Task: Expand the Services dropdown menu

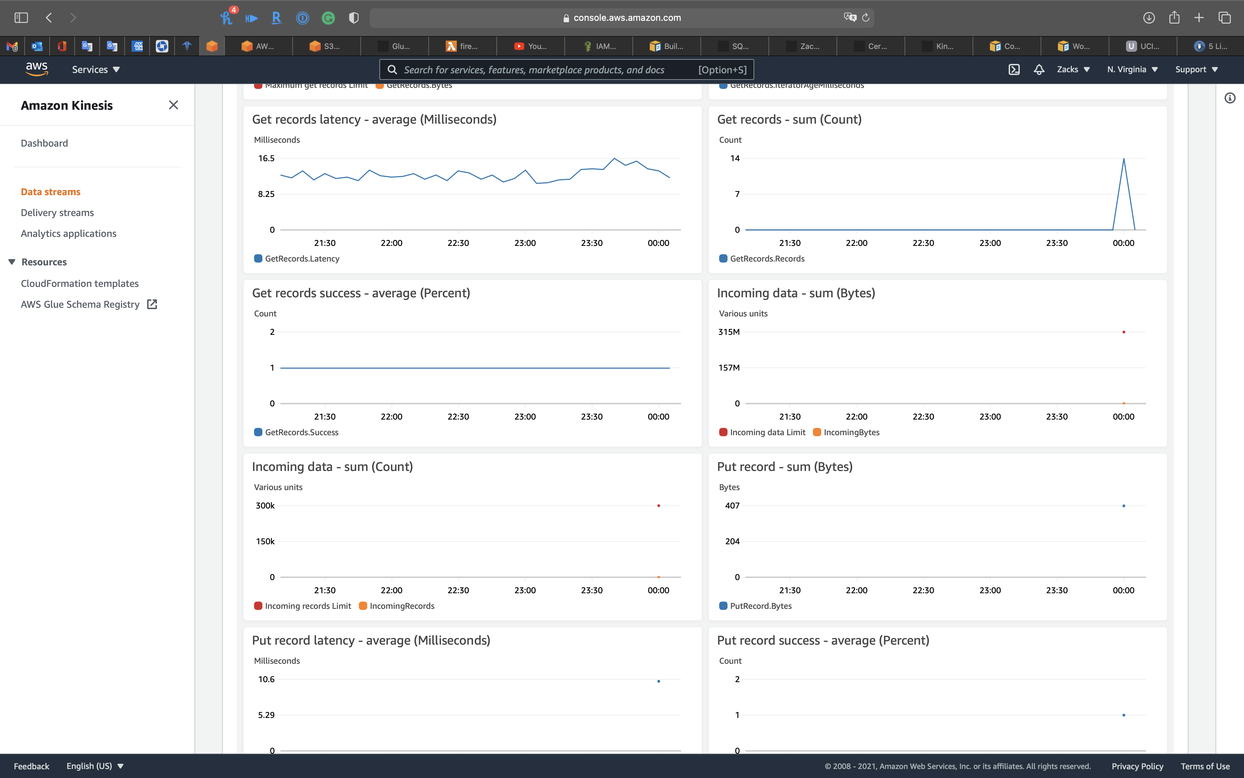Action: pos(95,69)
